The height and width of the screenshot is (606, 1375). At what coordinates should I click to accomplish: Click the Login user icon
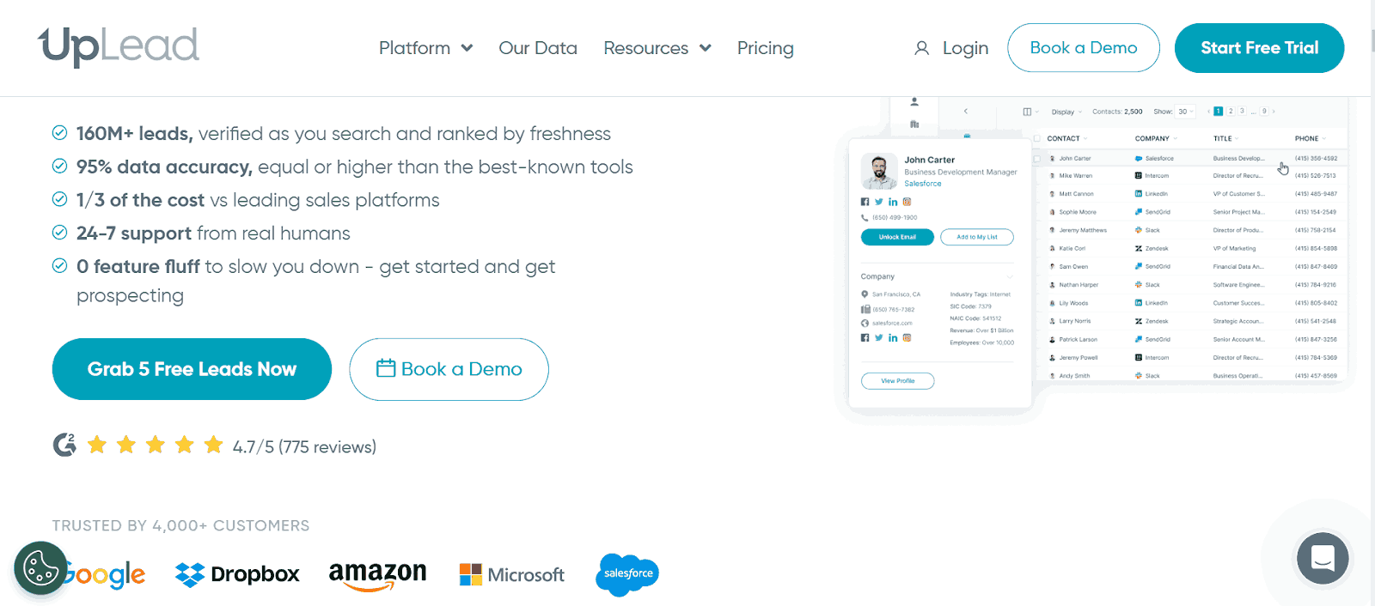tap(921, 48)
